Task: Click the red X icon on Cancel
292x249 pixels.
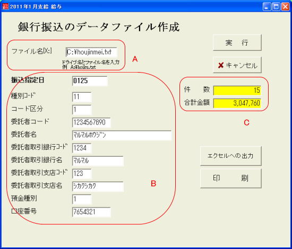Action: tap(221, 65)
